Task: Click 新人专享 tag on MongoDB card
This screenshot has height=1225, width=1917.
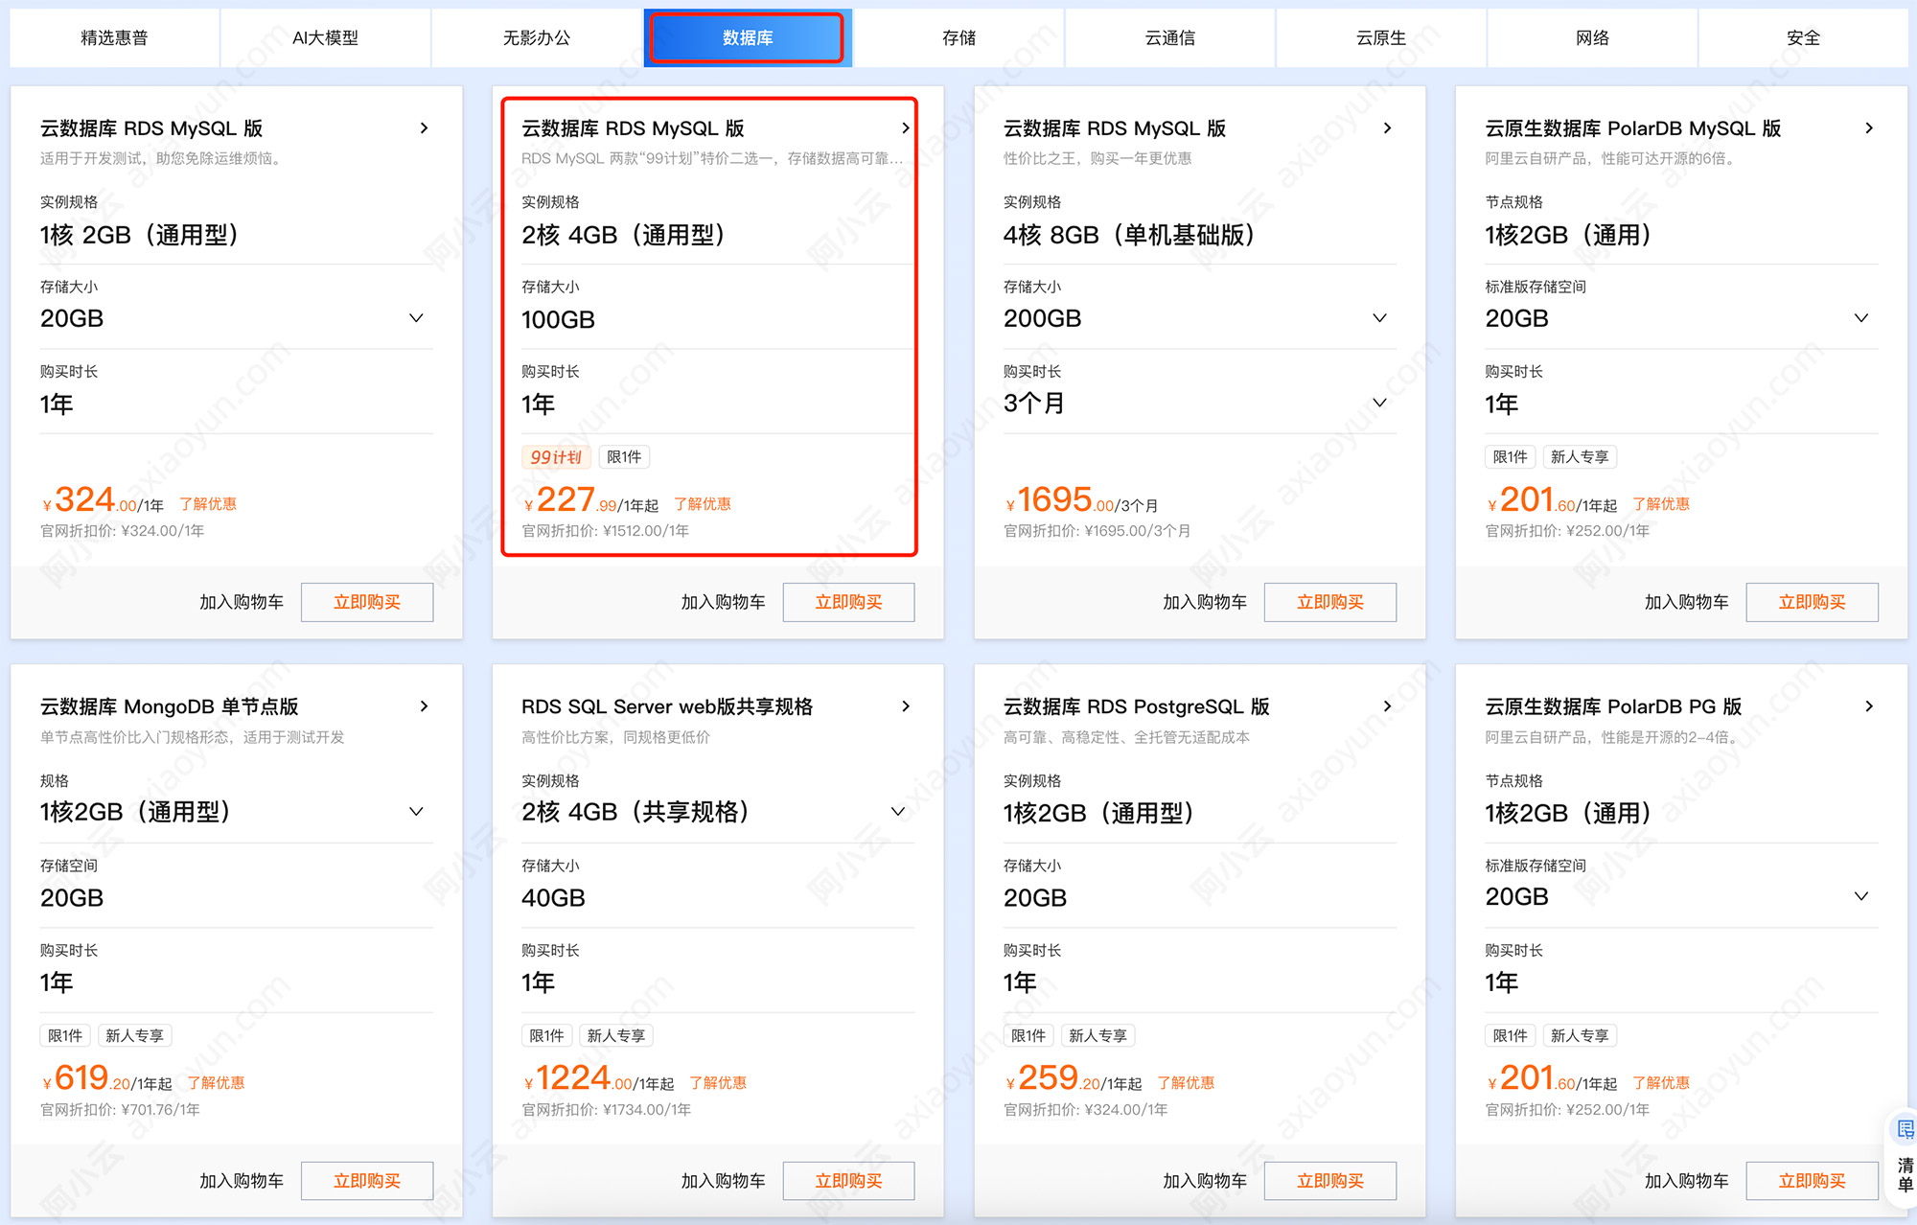Action: [x=134, y=1035]
